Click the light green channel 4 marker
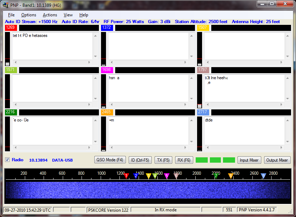Image resolution: width=296 pixels, height=217 pixels. tap(155, 176)
